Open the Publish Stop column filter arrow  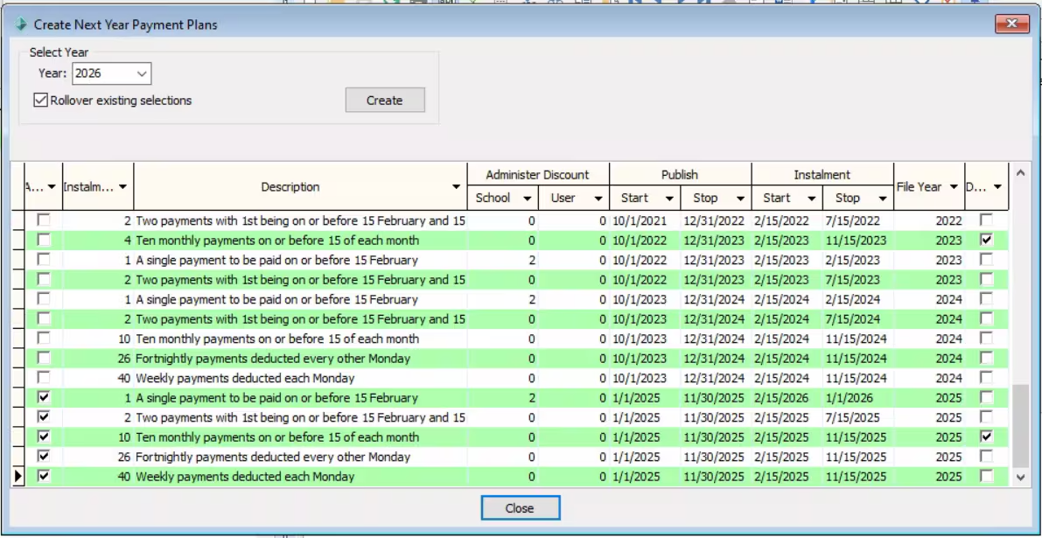(x=740, y=198)
